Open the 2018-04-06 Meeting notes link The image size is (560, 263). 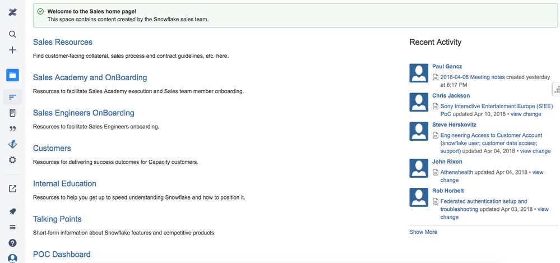(473, 77)
